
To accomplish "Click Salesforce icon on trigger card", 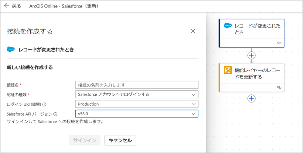I will 228,26.
